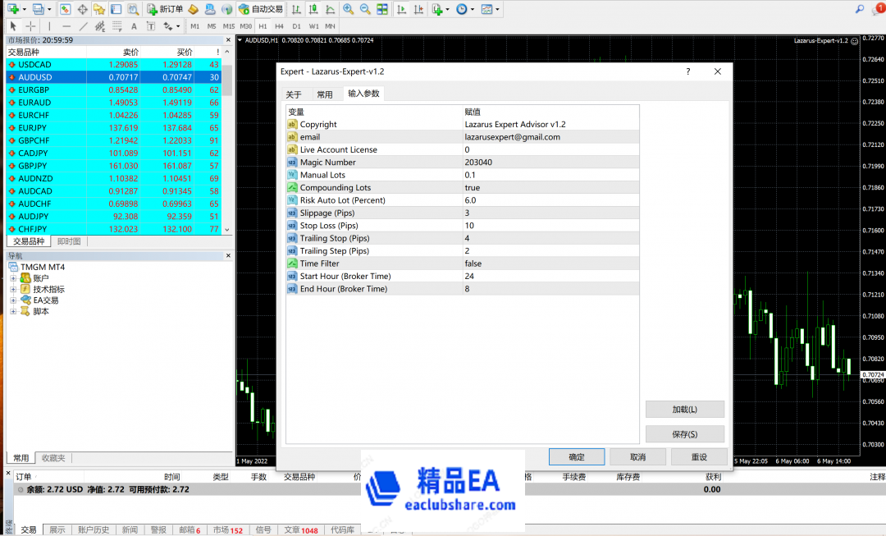Open the MetaEditor yellow book icon
886x536 pixels.
point(194,9)
